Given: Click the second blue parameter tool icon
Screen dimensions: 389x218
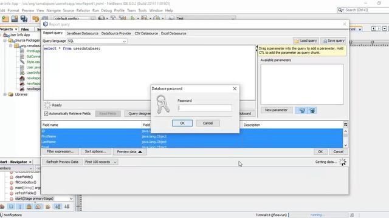Looking at the screenshot, I should coord(312,110).
